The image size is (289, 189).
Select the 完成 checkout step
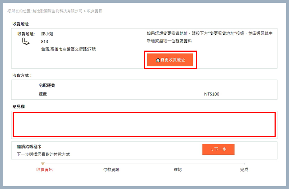tap(244, 169)
